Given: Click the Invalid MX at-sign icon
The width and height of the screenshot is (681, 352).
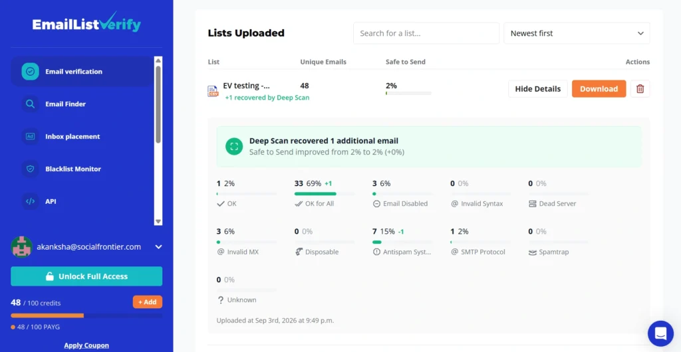Looking at the screenshot, I should coord(220,252).
